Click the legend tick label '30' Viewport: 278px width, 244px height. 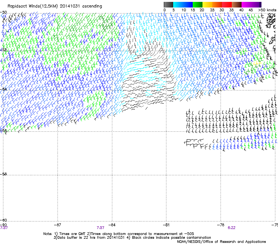222,10
